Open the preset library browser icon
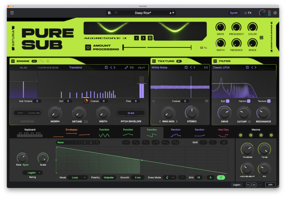The height and width of the screenshot is (197, 286). click(x=109, y=13)
